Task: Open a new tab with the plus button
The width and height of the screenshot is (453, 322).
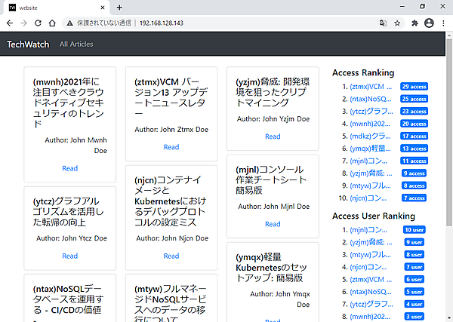Action: tap(119, 7)
